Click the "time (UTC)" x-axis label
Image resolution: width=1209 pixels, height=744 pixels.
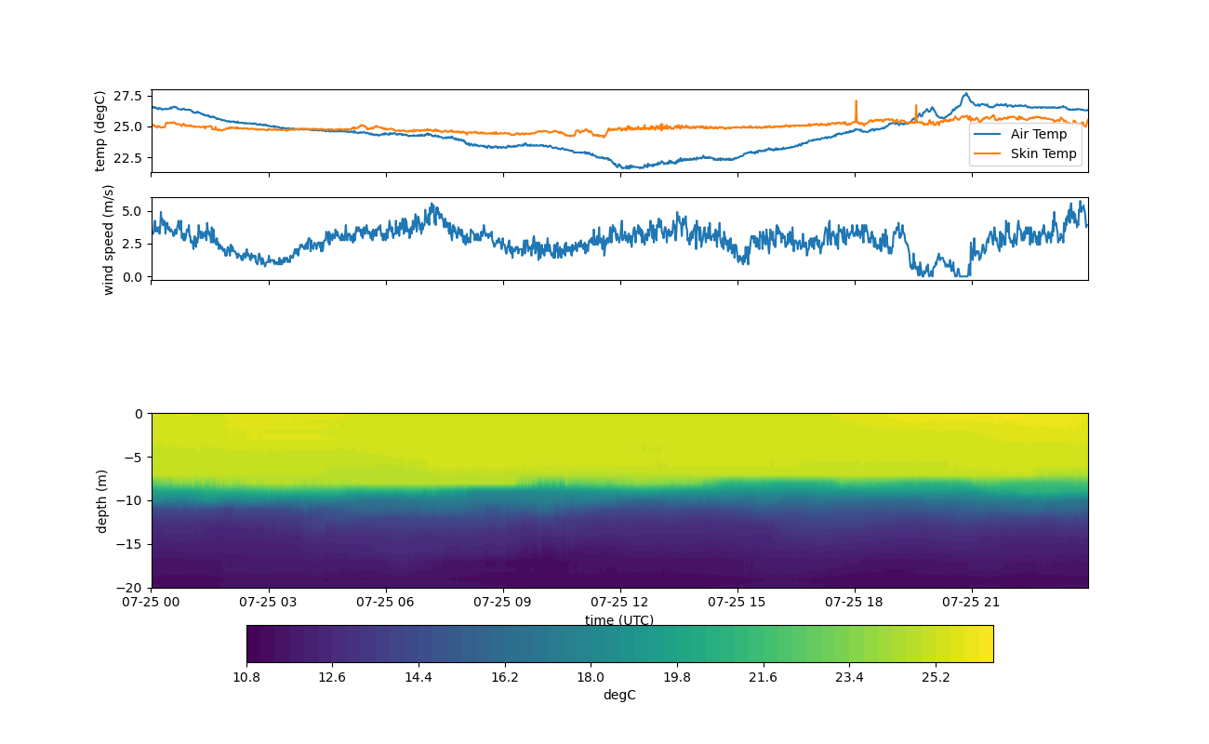[x=618, y=620]
